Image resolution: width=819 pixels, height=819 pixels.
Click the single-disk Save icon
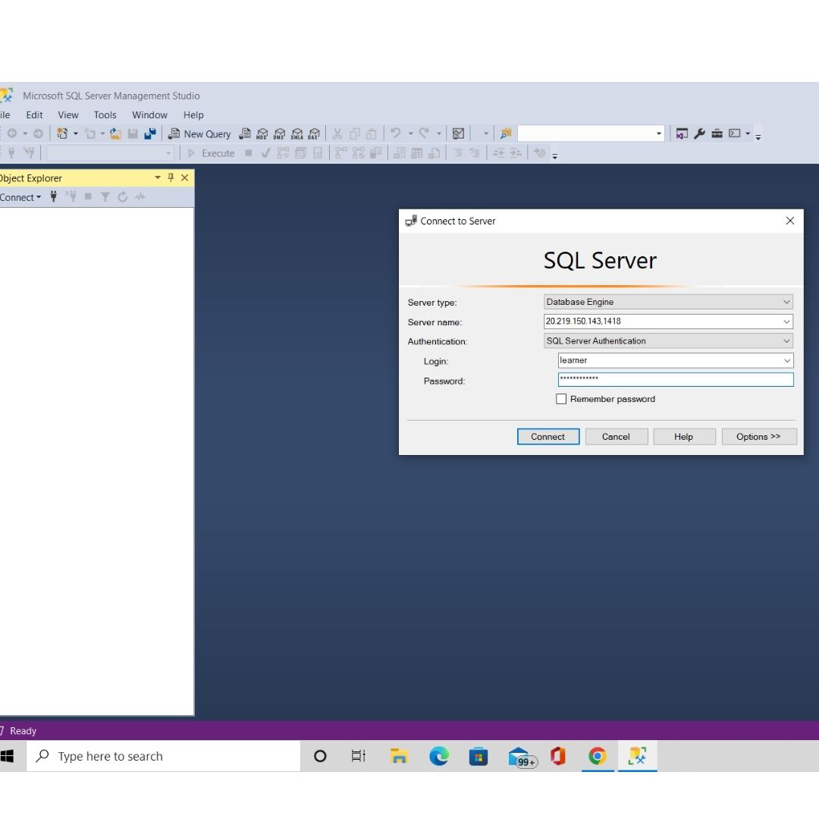pyautogui.click(x=133, y=133)
